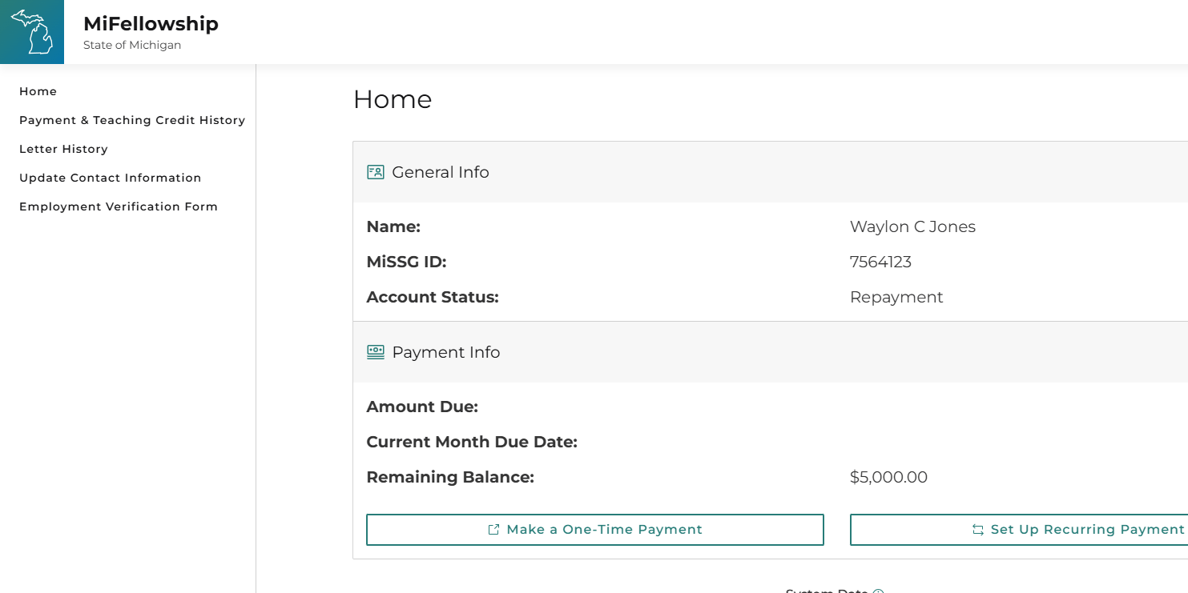Select the name Waylon C Jones
1188x593 pixels.
coord(912,227)
